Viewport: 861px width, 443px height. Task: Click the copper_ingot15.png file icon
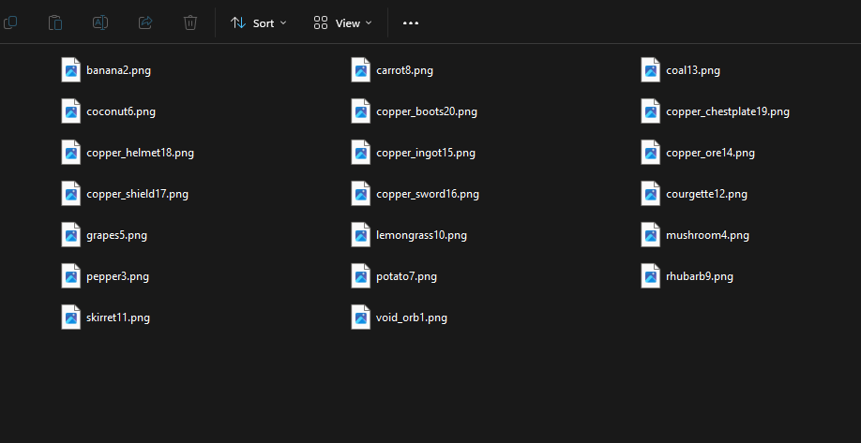(x=361, y=153)
